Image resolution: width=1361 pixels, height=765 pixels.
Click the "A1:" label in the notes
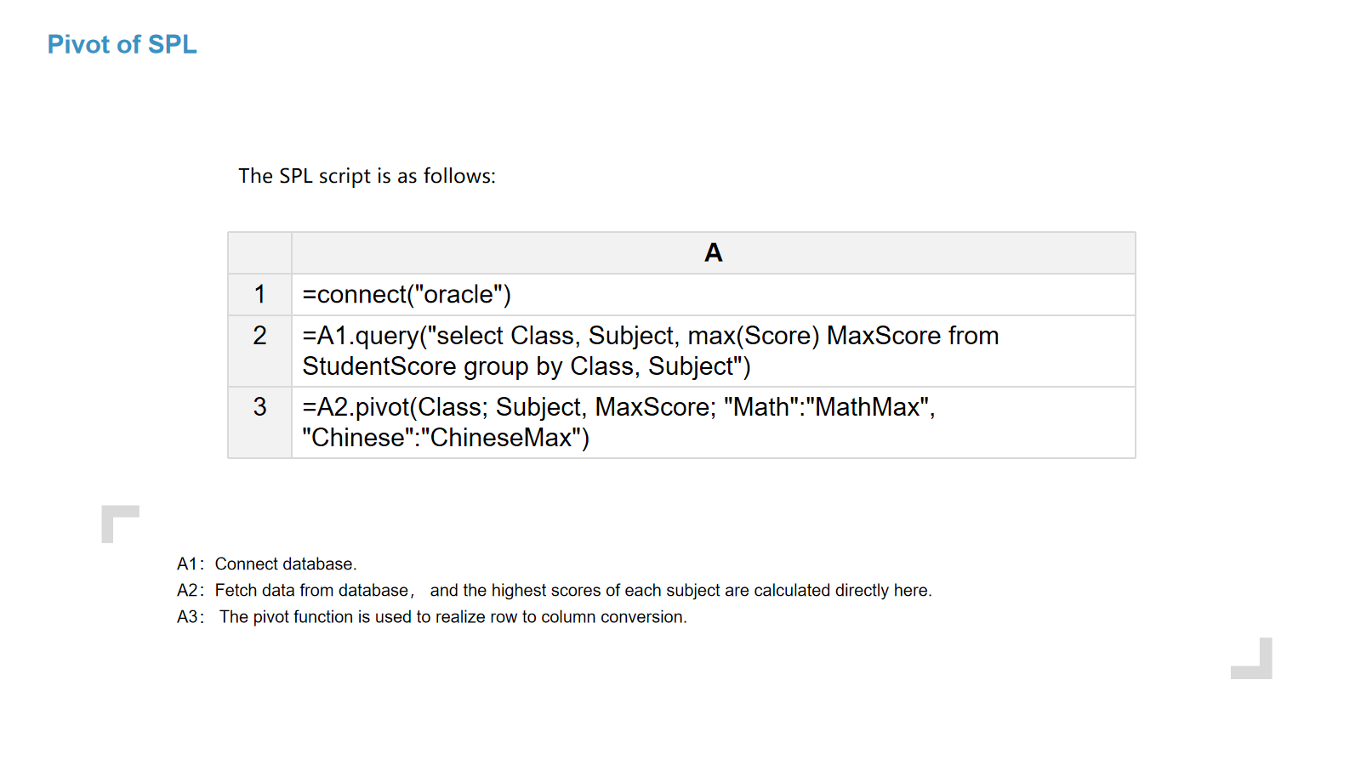190,564
